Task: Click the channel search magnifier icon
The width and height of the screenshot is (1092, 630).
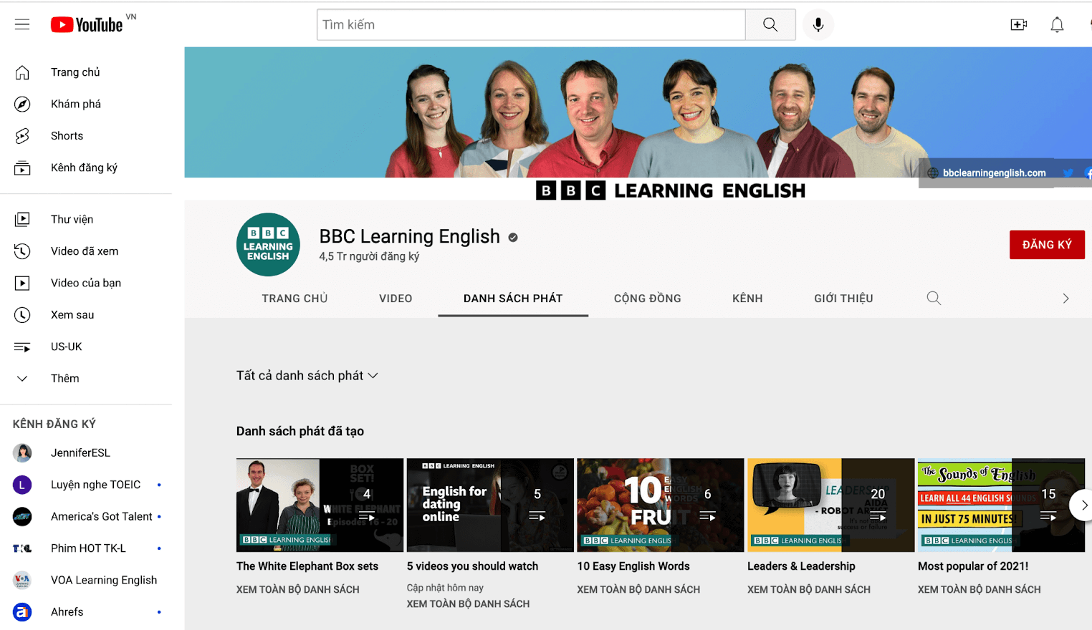Action: 934,298
